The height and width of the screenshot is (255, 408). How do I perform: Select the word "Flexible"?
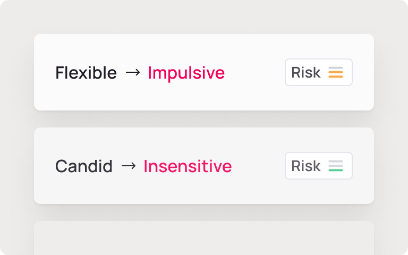(x=86, y=73)
